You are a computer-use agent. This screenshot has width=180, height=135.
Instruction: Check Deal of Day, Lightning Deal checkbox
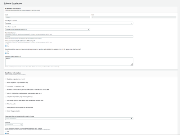point(6,100)
